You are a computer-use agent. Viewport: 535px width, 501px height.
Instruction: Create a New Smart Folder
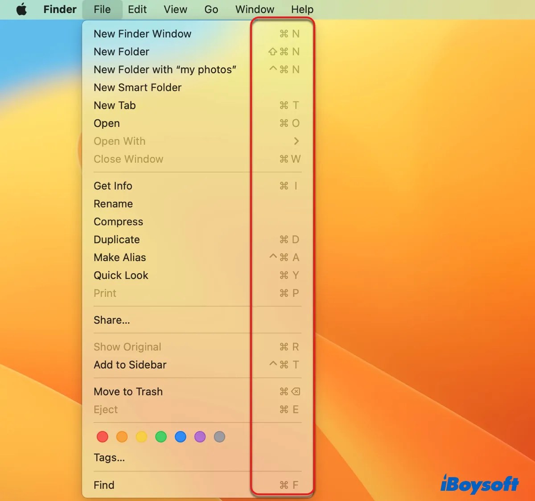click(x=137, y=87)
